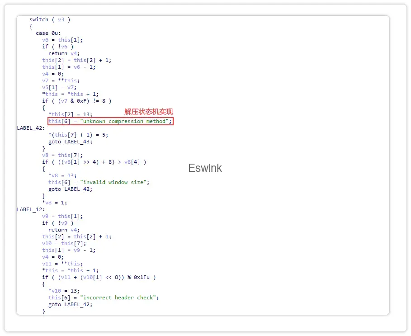Click the "if ( !v6 )" condition
The height and width of the screenshot is (336, 411).
57,47
